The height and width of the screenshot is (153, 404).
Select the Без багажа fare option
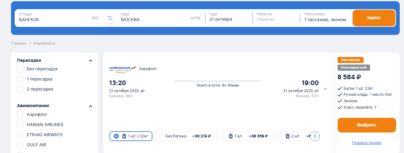tap(160, 136)
